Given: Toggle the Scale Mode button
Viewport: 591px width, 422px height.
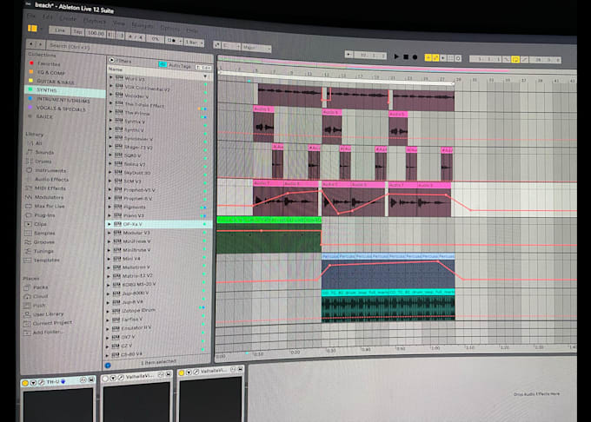Looking at the screenshot, I should pyautogui.click(x=217, y=45).
